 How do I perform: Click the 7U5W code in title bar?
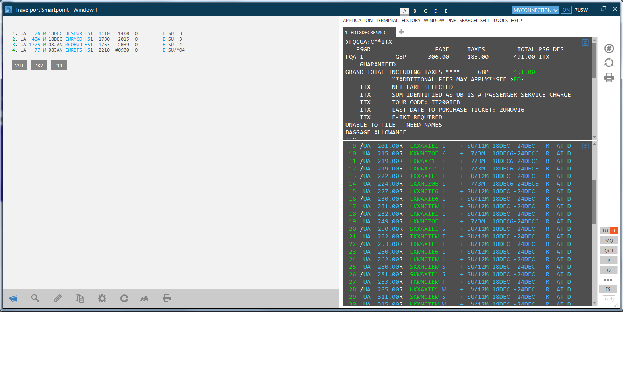(581, 10)
